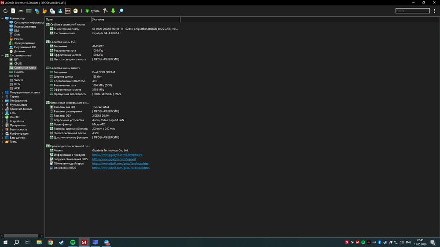The width and height of the screenshot is (440, 247).
Task: Click the hammer preferences icon in toolbar
Action: click(x=105, y=11)
